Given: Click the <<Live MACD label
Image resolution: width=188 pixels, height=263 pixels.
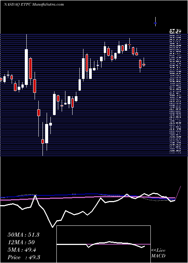Looking at the screenshot, I should click(x=158, y=253).
